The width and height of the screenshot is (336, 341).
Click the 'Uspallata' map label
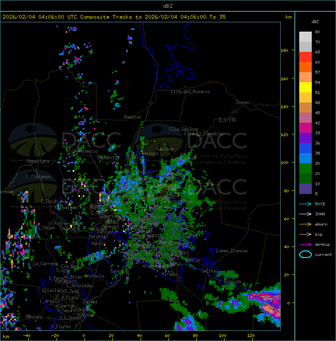pos(38,161)
